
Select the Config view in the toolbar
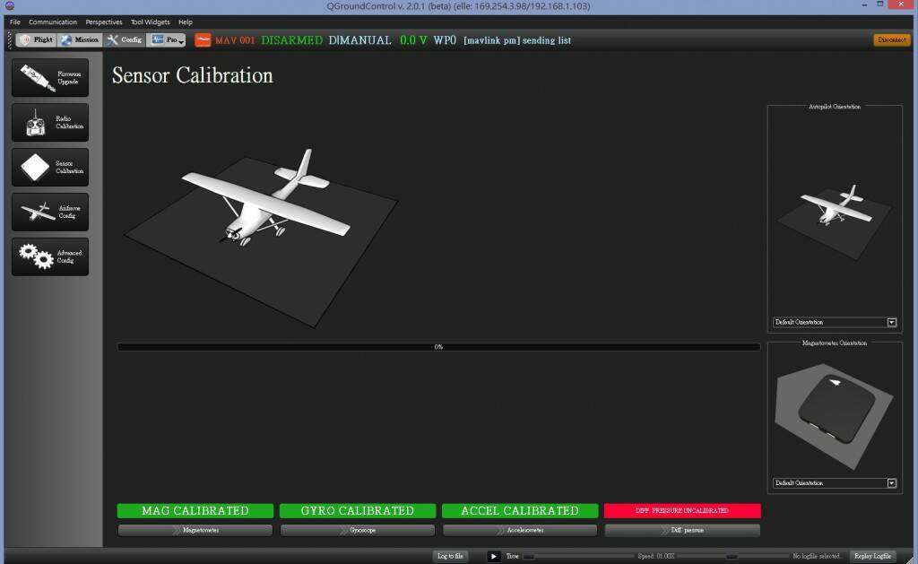tap(125, 40)
